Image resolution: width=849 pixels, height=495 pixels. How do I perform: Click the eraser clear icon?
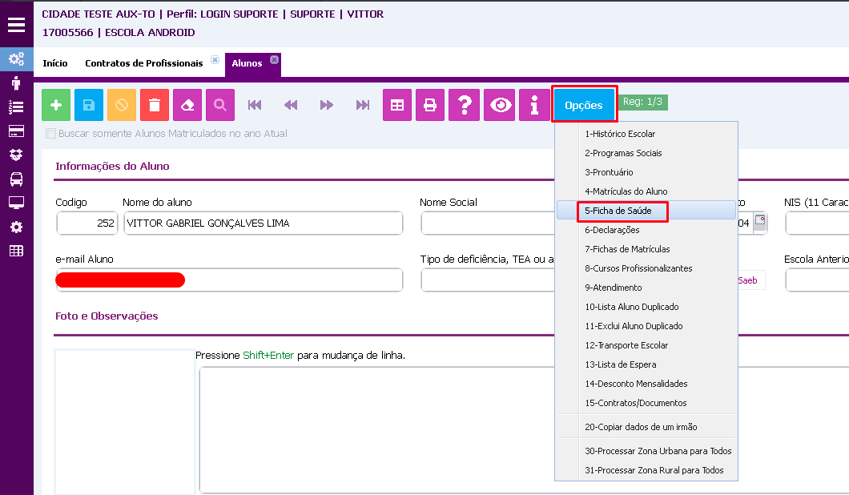[x=187, y=105]
